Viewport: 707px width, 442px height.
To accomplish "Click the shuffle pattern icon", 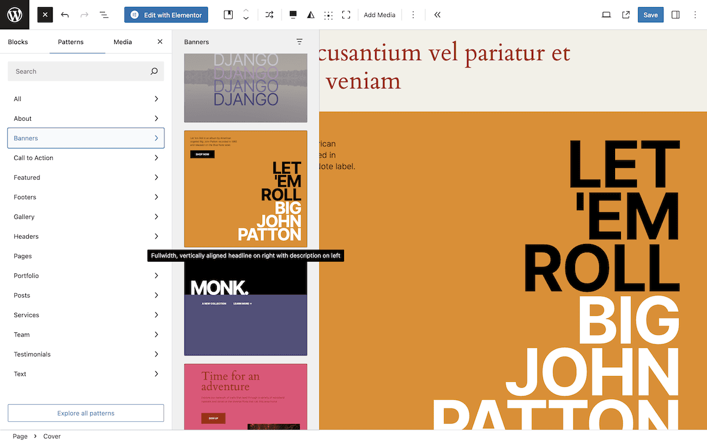I will tap(269, 15).
